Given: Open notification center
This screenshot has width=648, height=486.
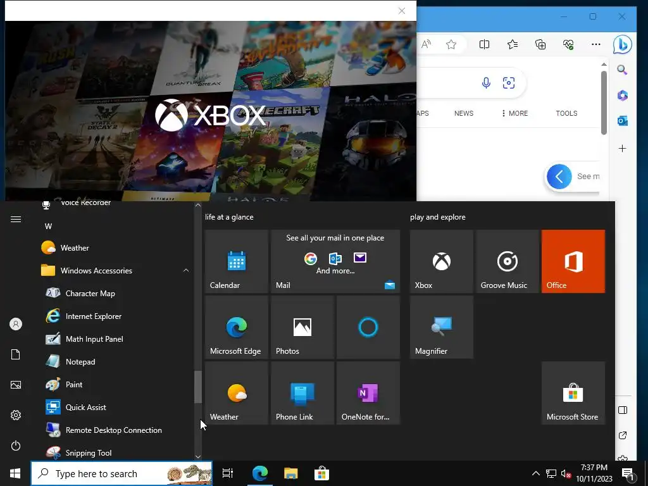Looking at the screenshot, I should click(x=628, y=473).
